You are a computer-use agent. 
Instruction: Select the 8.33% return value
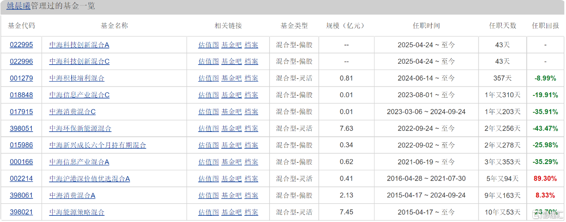[545, 196]
